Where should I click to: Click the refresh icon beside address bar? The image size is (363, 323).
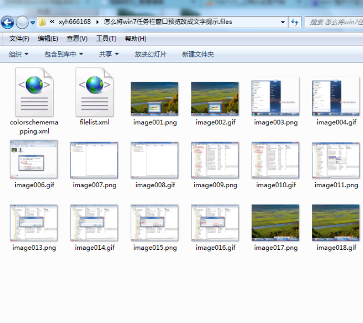pyautogui.click(x=295, y=22)
